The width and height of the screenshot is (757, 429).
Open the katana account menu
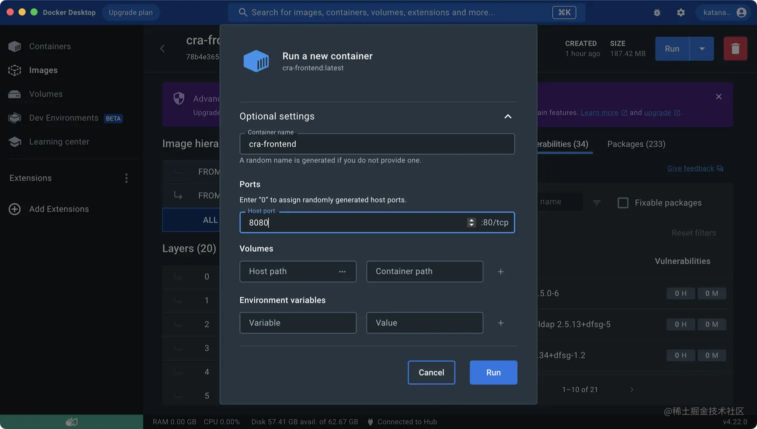(724, 12)
